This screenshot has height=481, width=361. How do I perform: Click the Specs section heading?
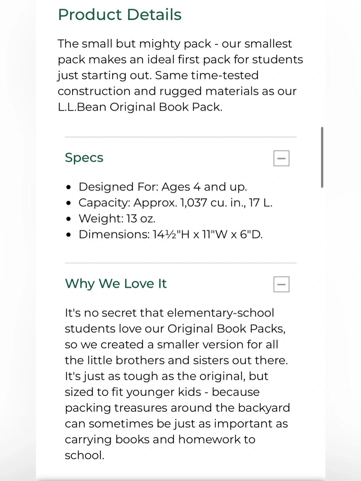[x=84, y=158]
